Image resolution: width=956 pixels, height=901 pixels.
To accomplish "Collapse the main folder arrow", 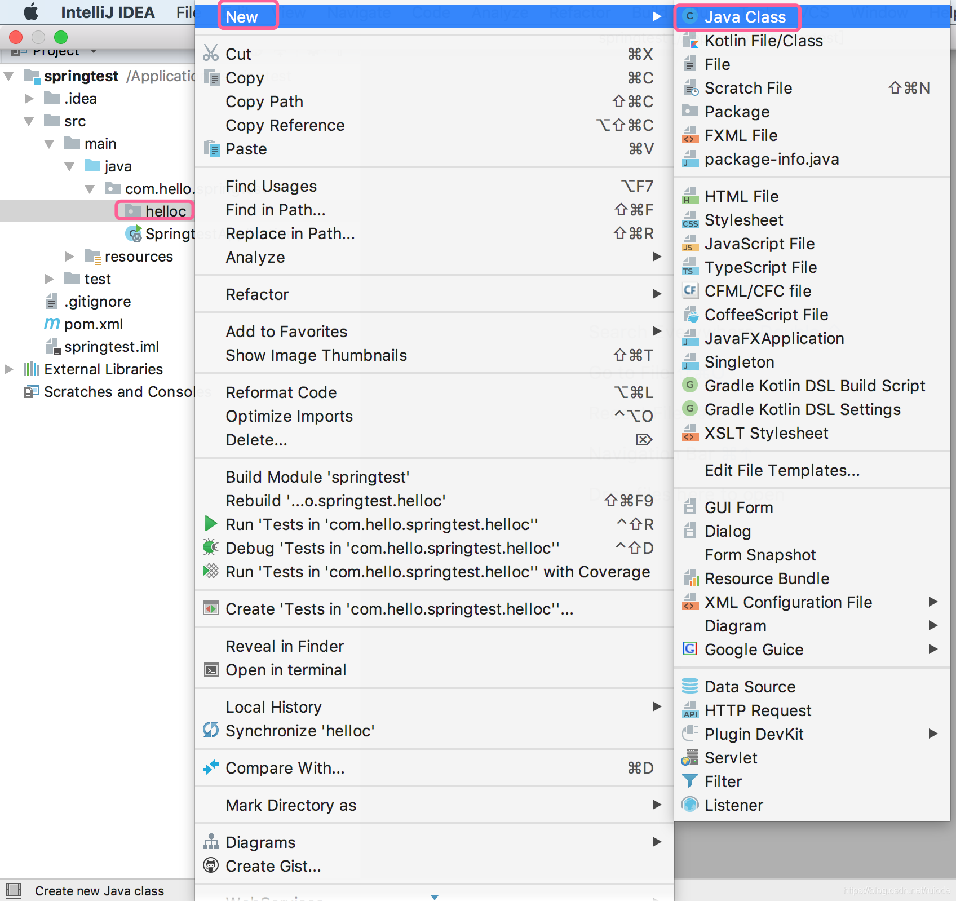I will coord(49,144).
